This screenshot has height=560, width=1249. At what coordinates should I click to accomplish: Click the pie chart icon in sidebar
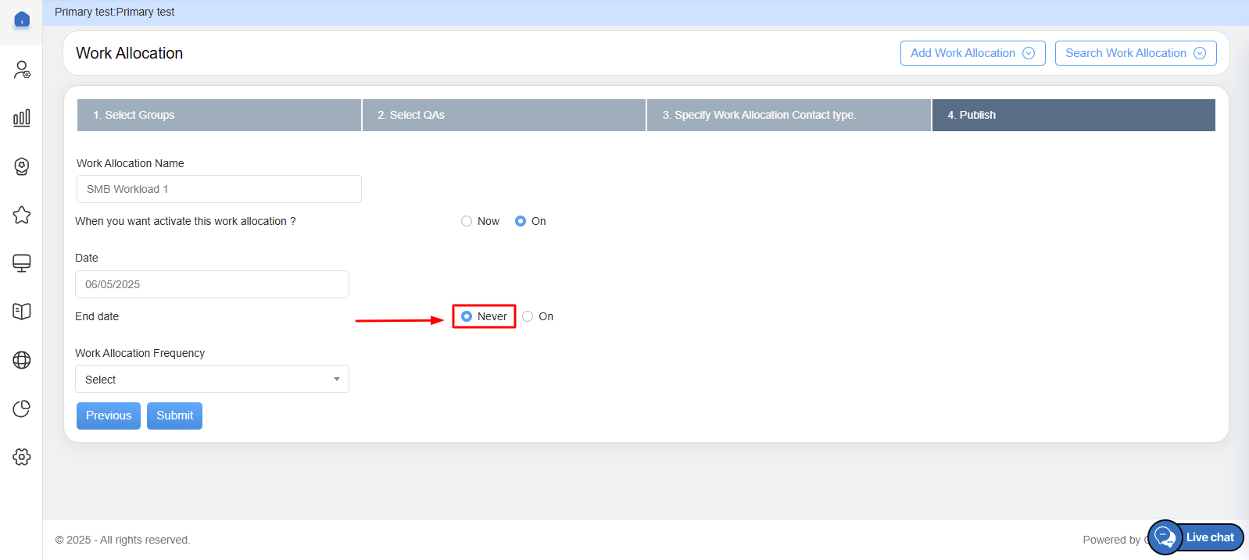point(22,408)
